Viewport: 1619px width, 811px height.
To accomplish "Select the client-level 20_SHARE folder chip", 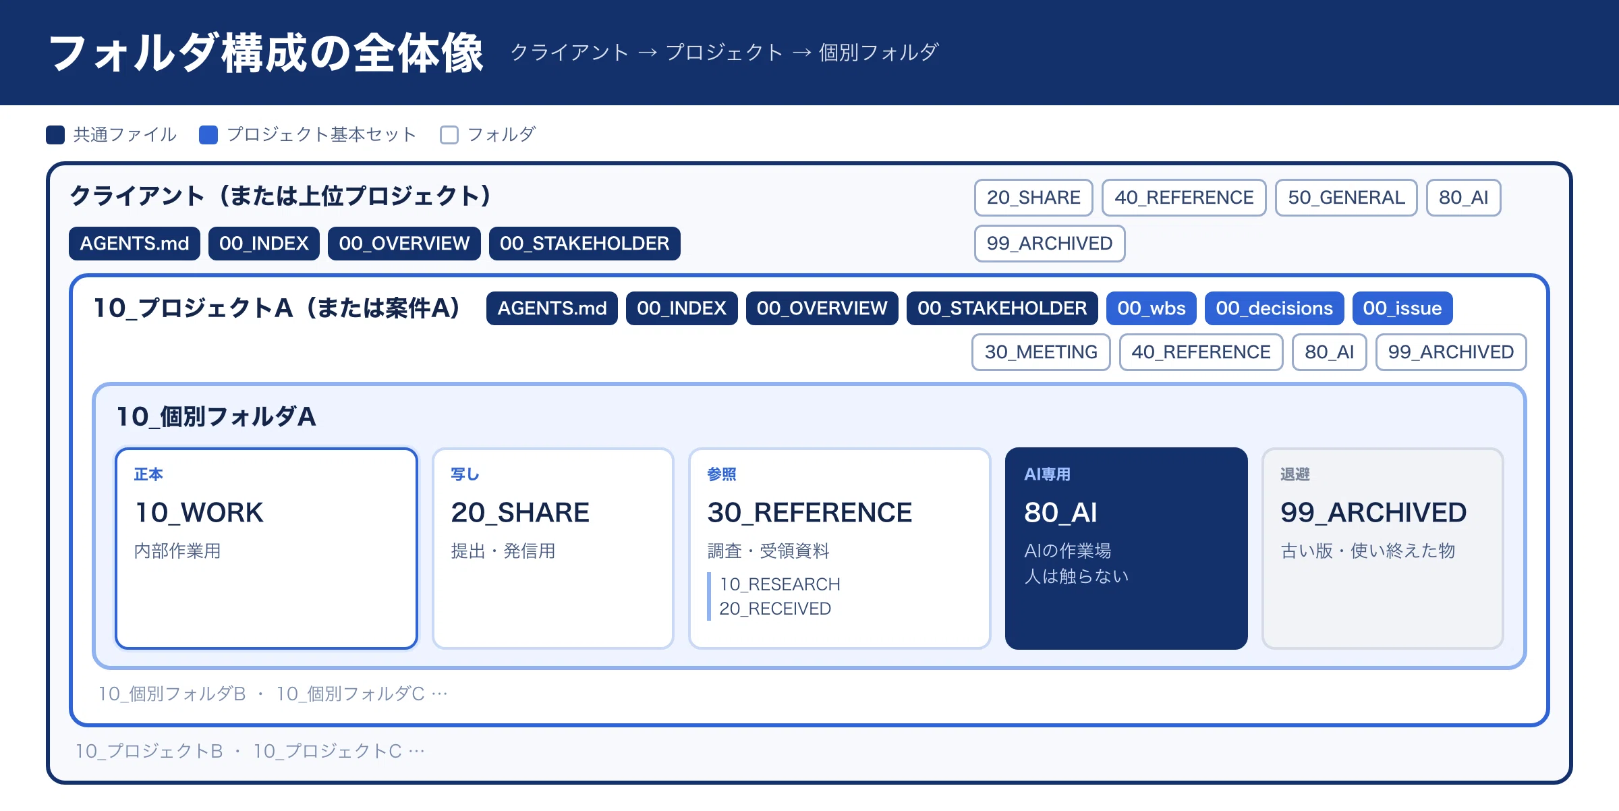I will 1033,198.
